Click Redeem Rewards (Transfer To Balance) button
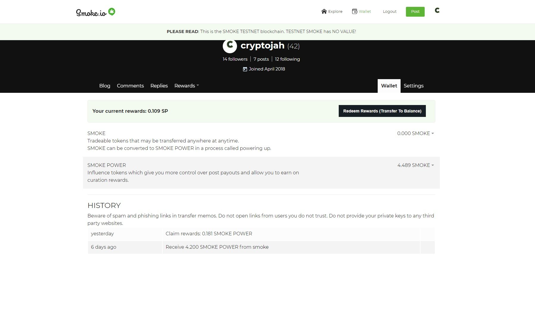Viewport: 535px width, 321px height. pyautogui.click(x=382, y=111)
